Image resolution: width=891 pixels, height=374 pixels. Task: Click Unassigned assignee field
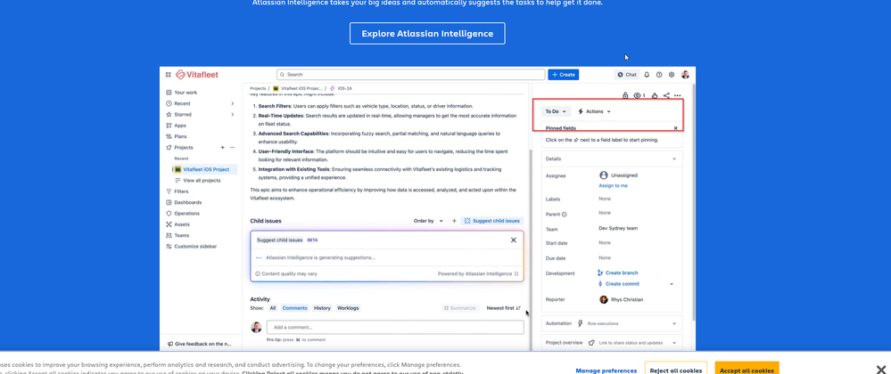pos(619,175)
